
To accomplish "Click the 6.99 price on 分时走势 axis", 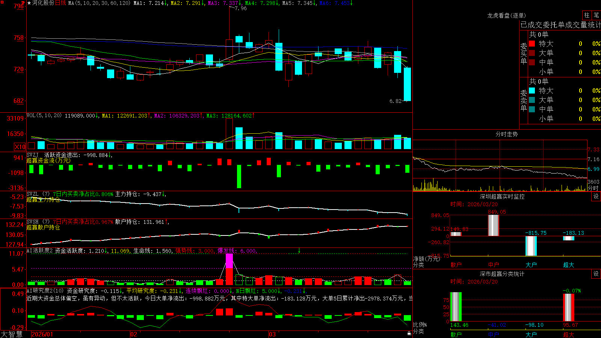I will click(x=593, y=169).
